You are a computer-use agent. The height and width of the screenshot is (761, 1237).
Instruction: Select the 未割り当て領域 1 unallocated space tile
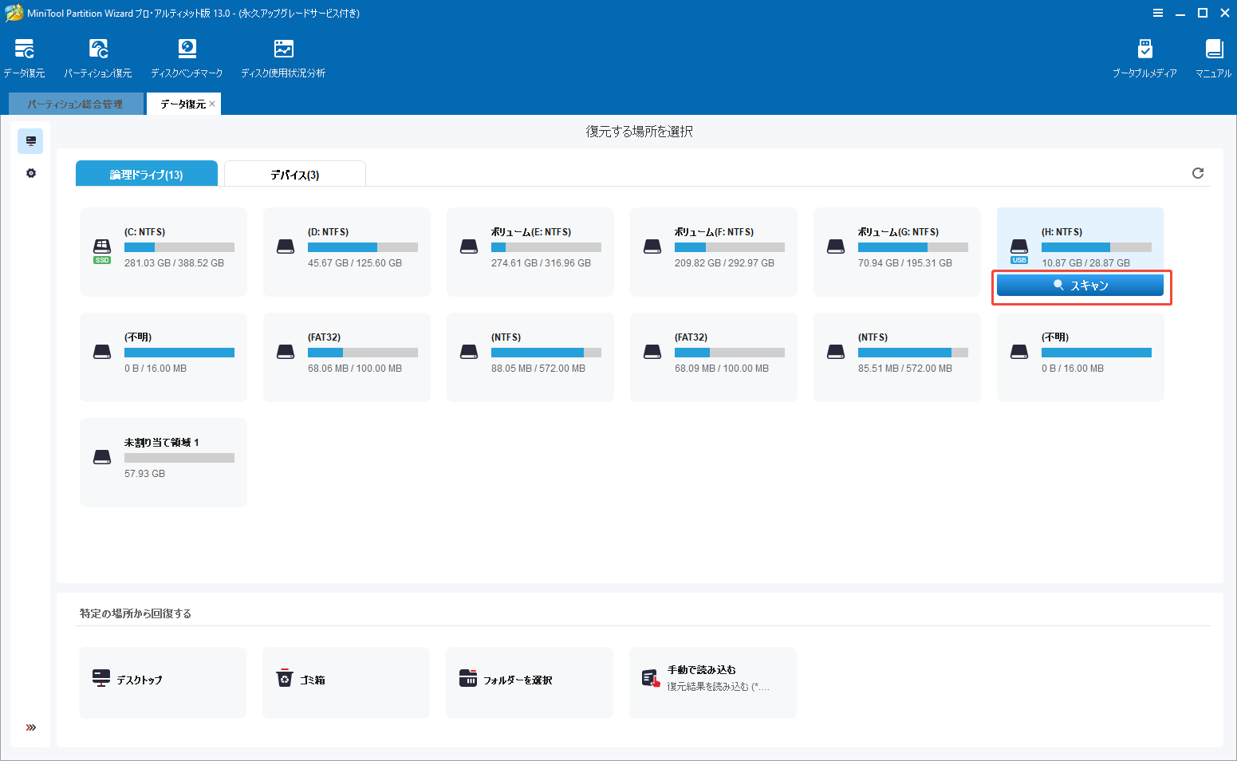tap(163, 462)
